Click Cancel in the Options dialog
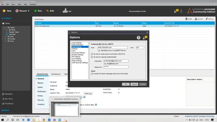 pyautogui.click(x=134, y=84)
